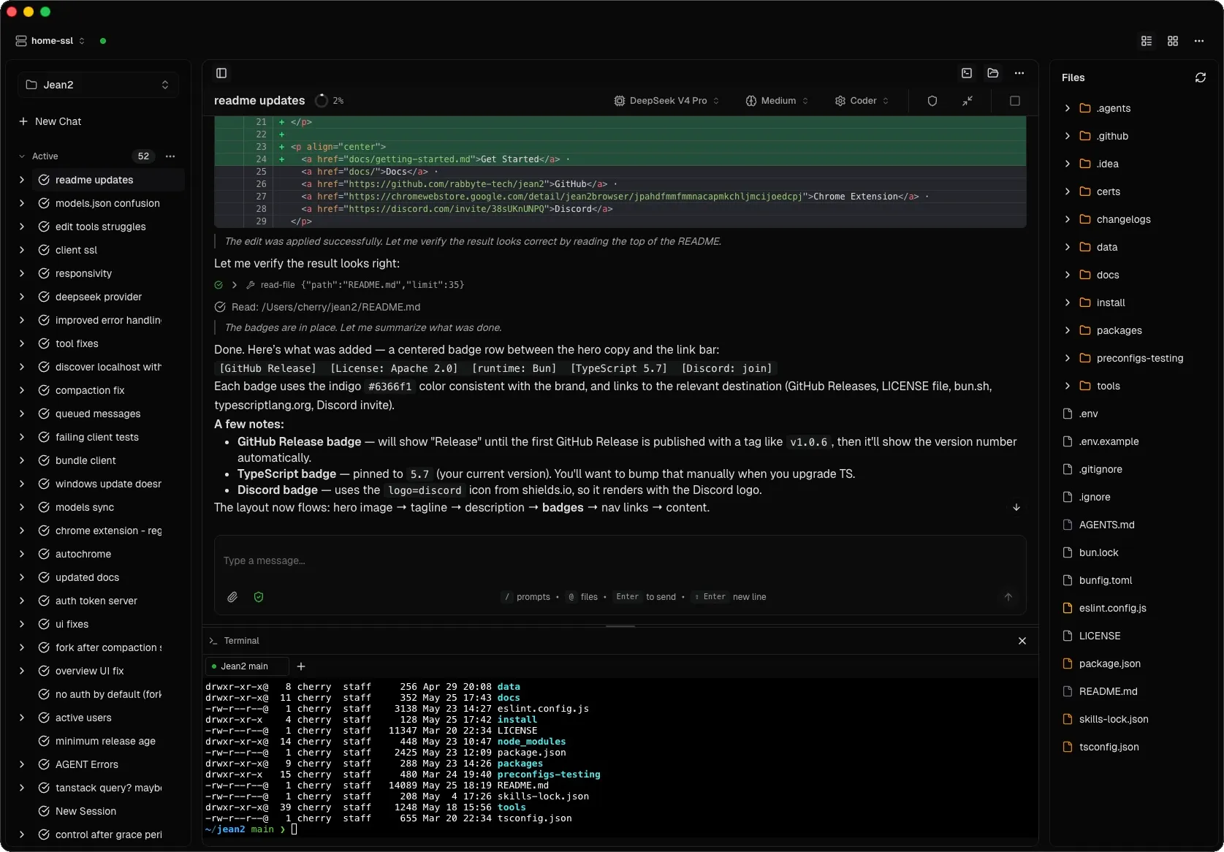Open chat header three-dot menu
Image resolution: width=1224 pixels, height=852 pixels.
coord(1019,73)
